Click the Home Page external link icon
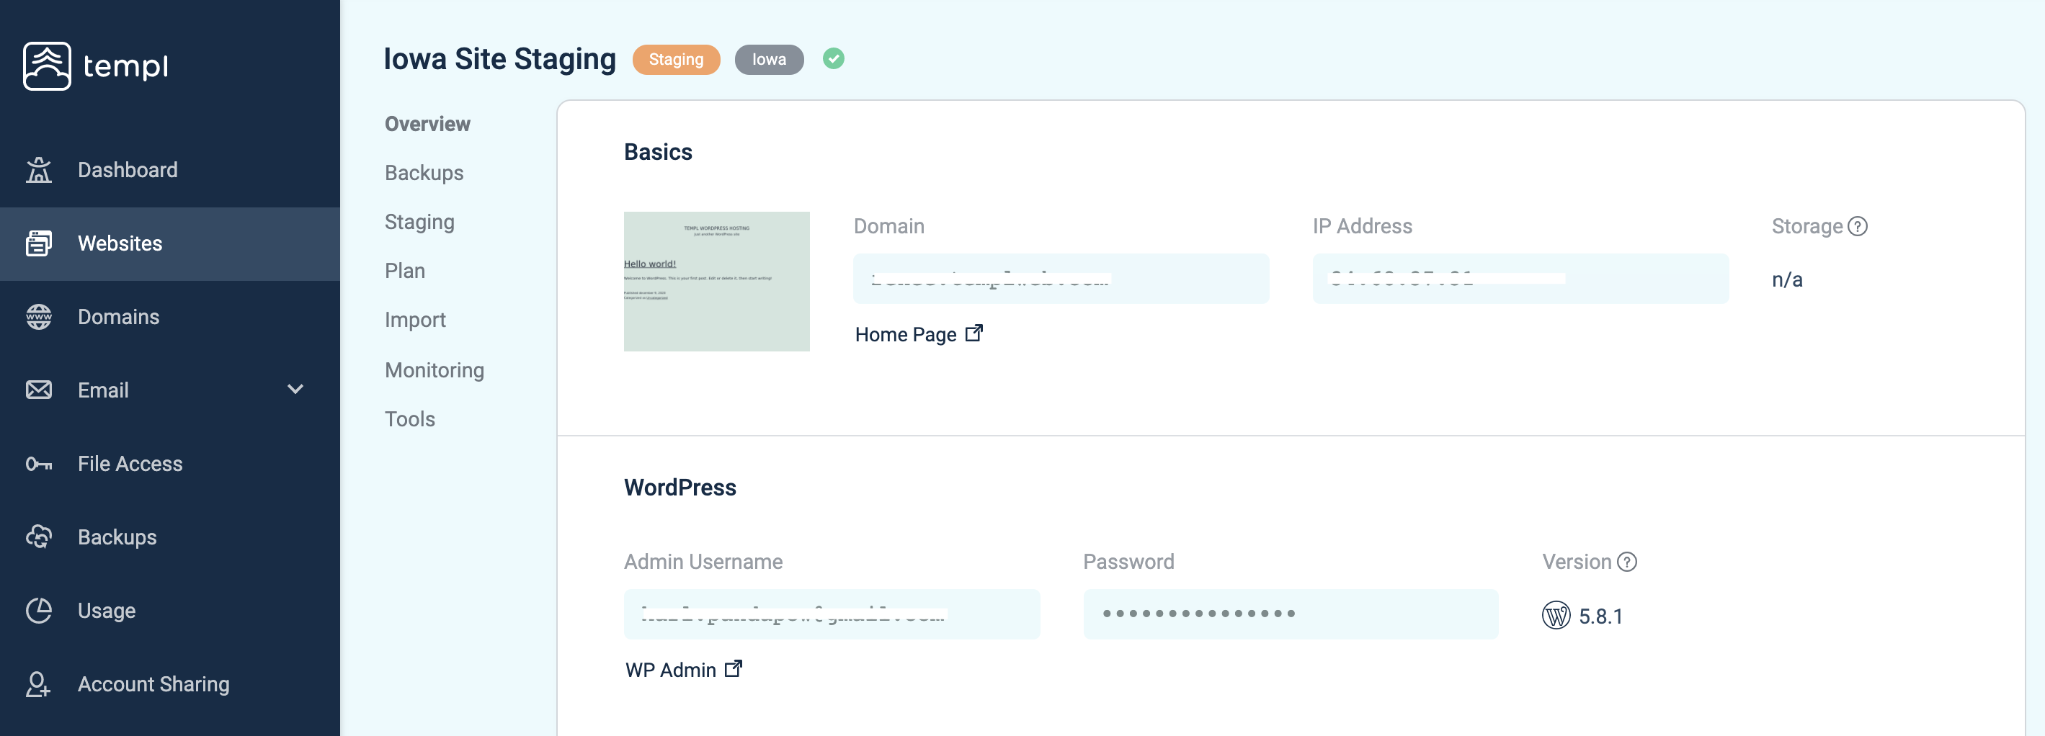This screenshot has height=736, width=2045. (x=974, y=333)
